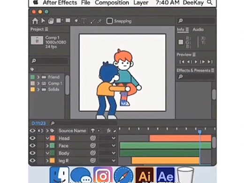244x183 pixels.
Task: Hide the leg R layer eye icon
Action: (32, 160)
